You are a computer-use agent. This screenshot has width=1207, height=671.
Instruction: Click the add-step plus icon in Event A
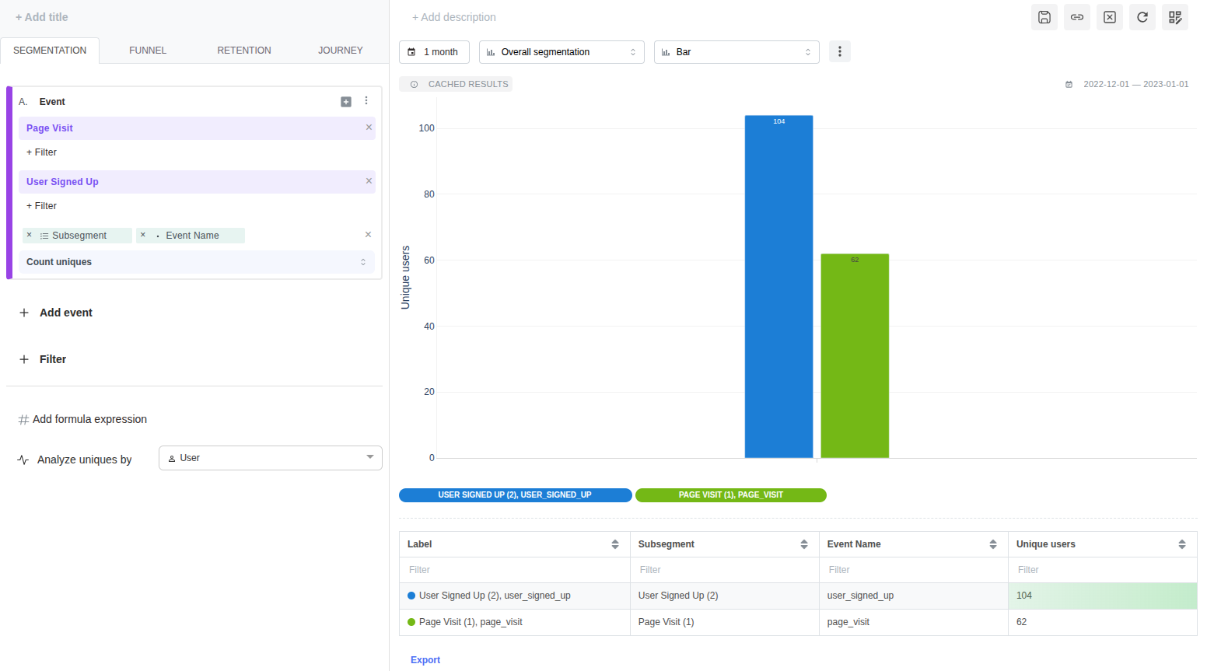346,102
